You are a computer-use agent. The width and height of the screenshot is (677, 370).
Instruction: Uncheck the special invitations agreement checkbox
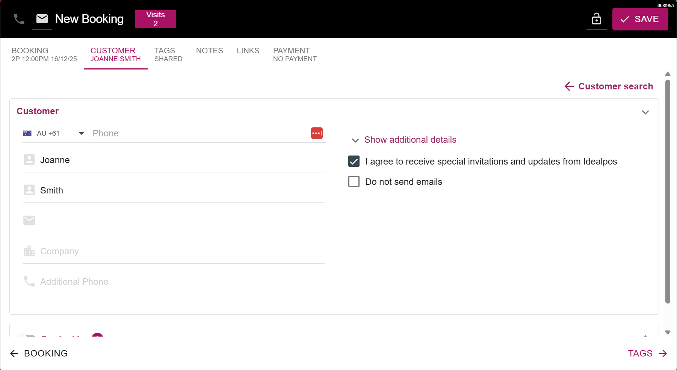(354, 162)
